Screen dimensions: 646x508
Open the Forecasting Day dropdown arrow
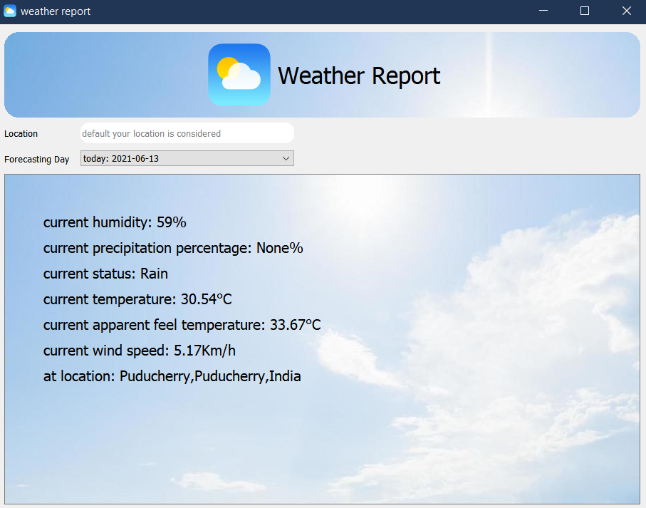point(286,159)
